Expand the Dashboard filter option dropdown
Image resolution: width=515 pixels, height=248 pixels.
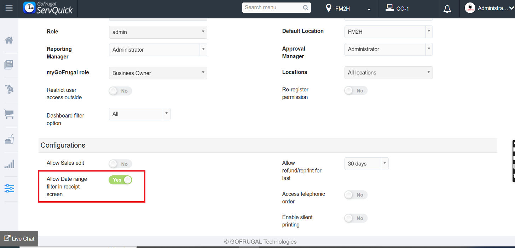139,114
